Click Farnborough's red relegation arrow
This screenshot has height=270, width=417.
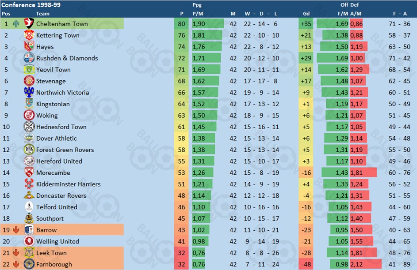[x=16, y=265]
